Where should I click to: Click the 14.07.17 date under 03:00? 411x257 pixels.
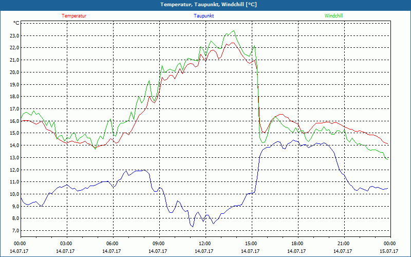(x=65, y=251)
